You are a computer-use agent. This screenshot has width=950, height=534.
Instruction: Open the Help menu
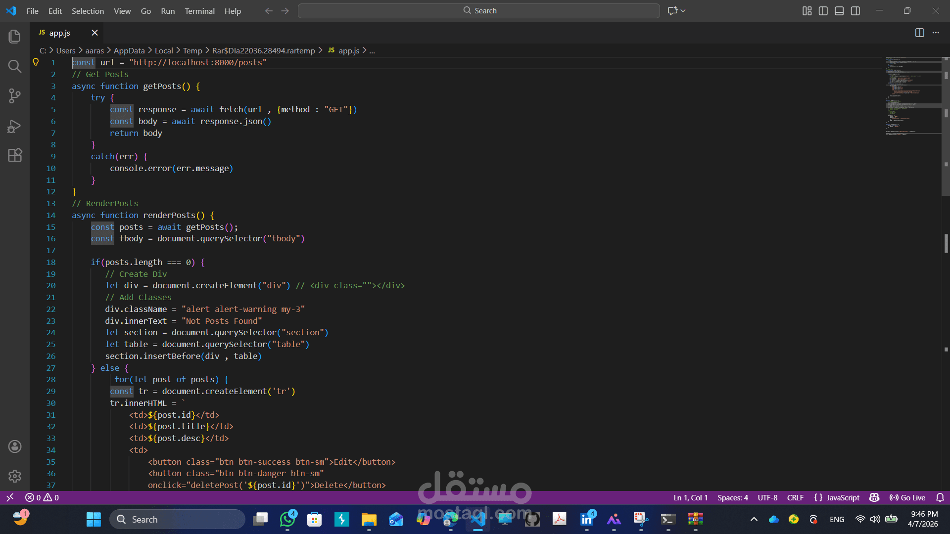(233, 11)
